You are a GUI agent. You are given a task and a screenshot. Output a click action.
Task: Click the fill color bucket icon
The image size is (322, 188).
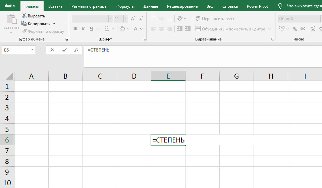click(123, 29)
